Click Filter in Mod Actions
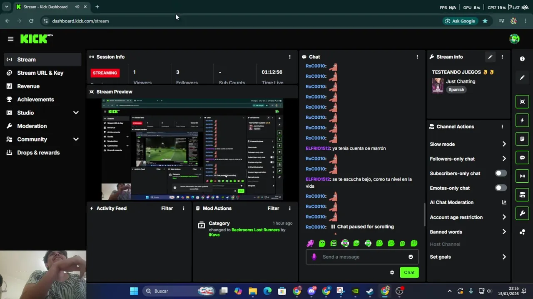This screenshot has width=533, height=299. (273, 208)
